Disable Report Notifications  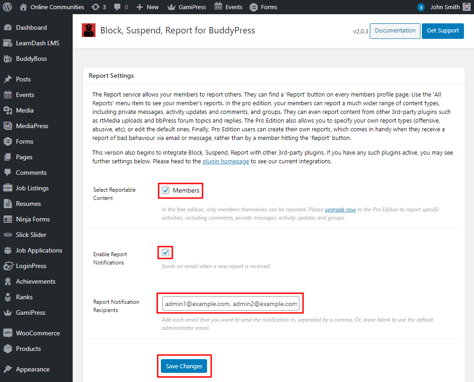coord(165,252)
